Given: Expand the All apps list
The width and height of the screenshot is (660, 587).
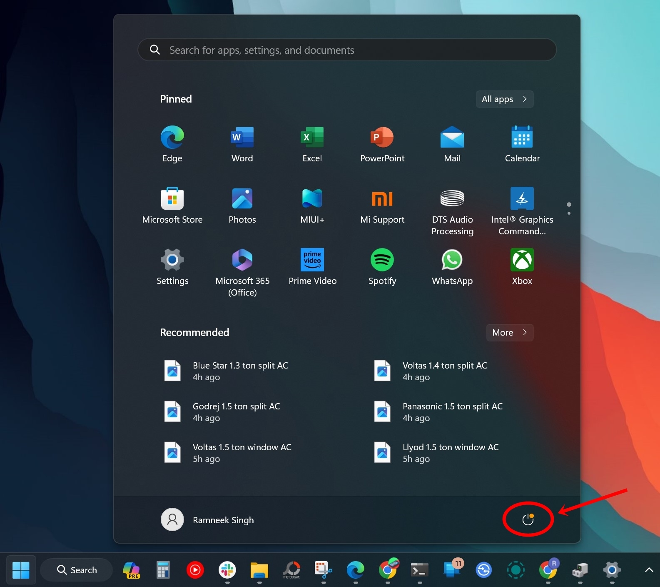Looking at the screenshot, I should coord(504,99).
